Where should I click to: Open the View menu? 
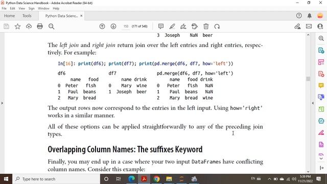(x=21, y=8)
